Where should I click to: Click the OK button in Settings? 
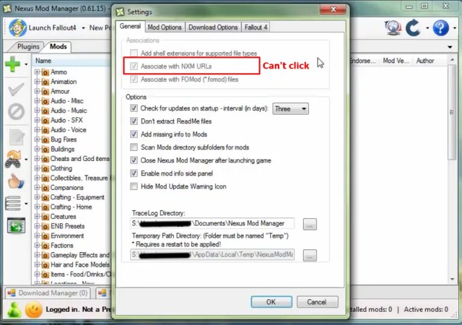[x=271, y=302]
